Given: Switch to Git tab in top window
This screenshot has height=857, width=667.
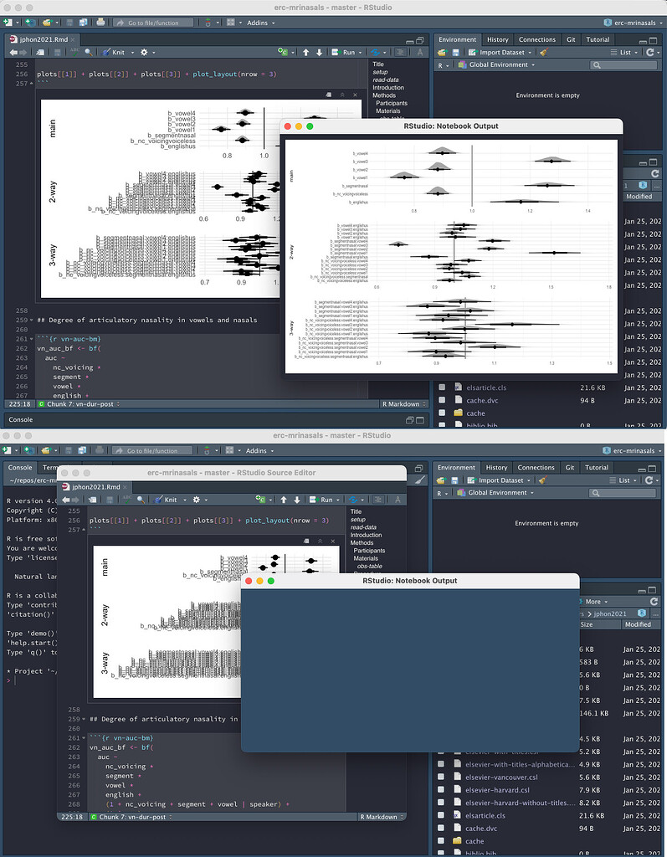Looking at the screenshot, I should 571,39.
